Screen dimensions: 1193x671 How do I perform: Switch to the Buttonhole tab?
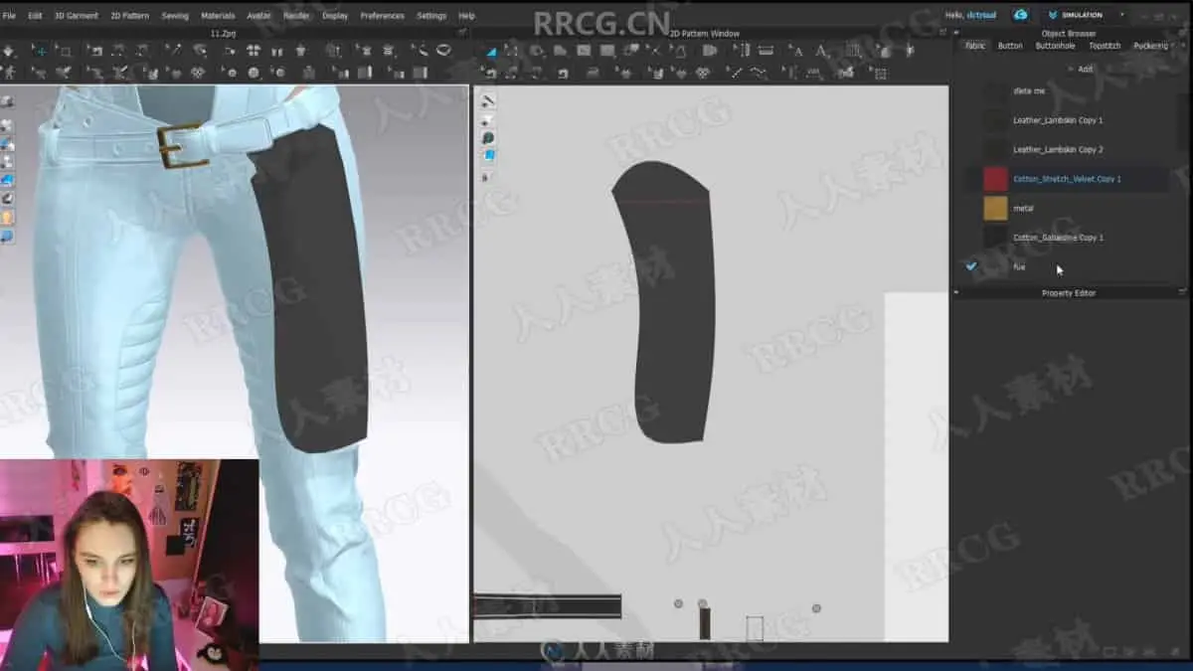point(1055,46)
